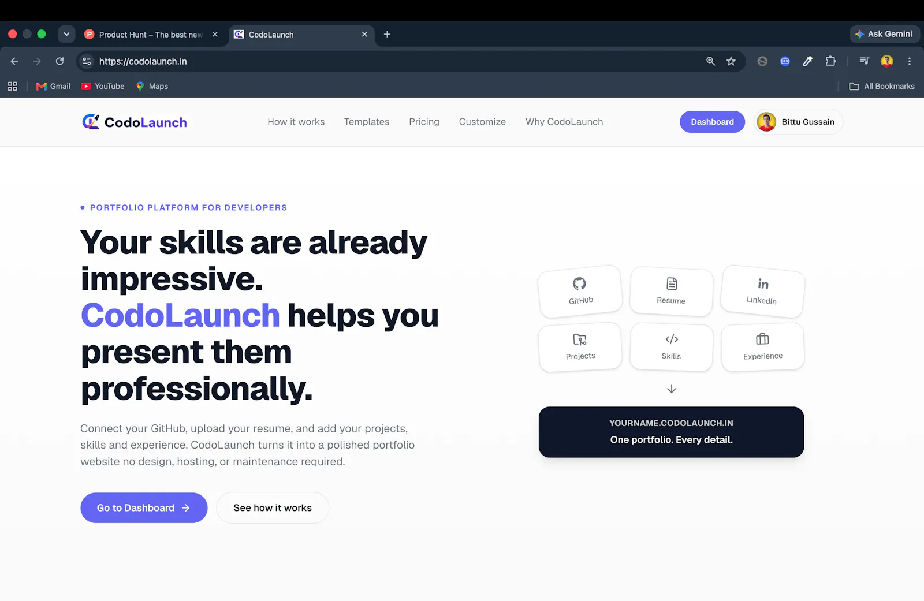Click the grey circular extension icon
Image resolution: width=924 pixels, height=601 pixels.
click(762, 61)
